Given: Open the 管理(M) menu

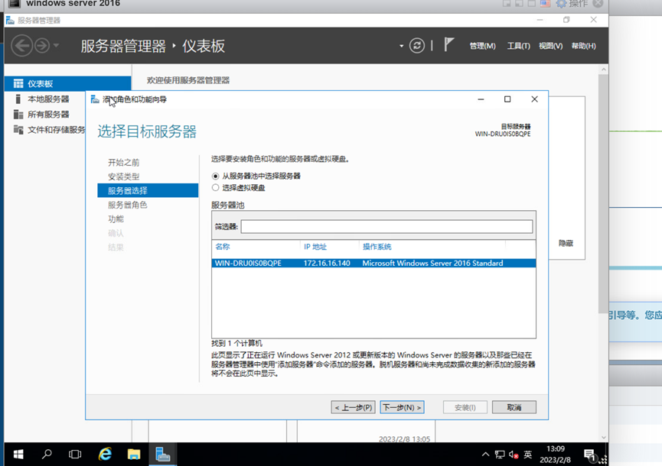Looking at the screenshot, I should pyautogui.click(x=482, y=46).
